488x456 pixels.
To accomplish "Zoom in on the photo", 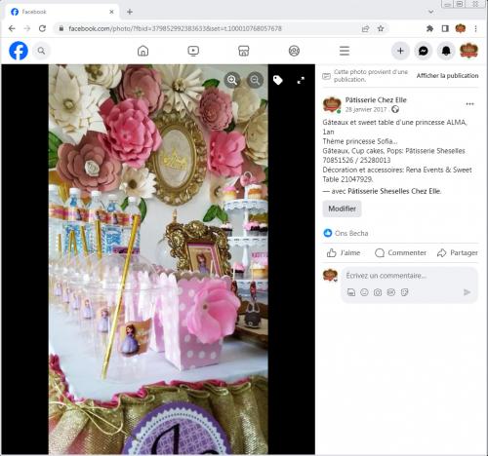I will (x=232, y=80).
